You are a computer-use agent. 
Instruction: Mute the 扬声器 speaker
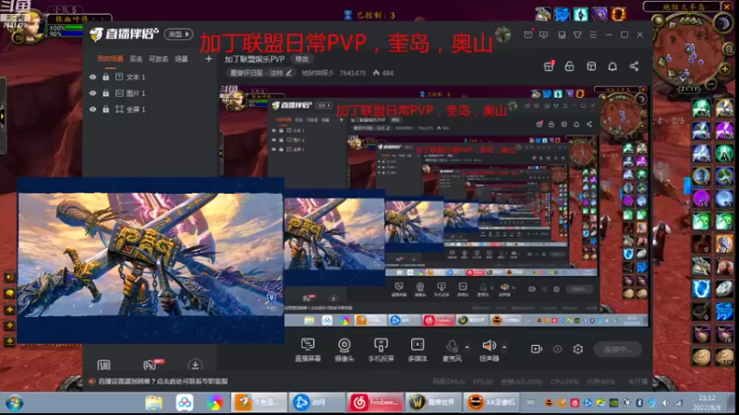coord(489,350)
